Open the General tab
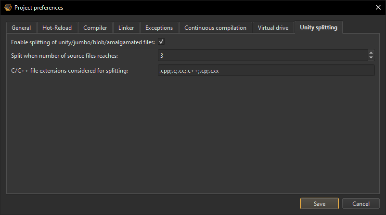 point(21,28)
